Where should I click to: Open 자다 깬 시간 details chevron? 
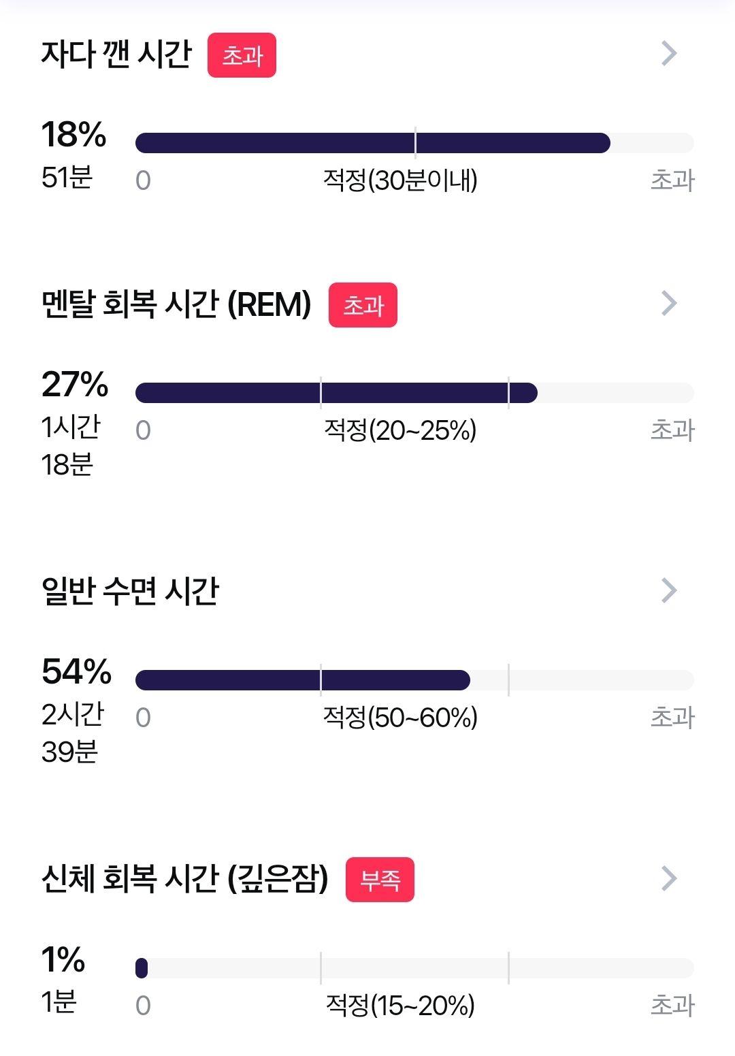pos(669,53)
